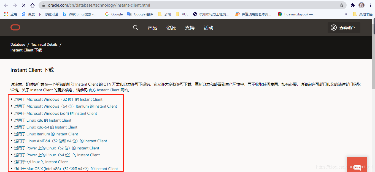Open Power 上的 Linux (32 位) link
The image size is (375, 172).
(57, 148)
